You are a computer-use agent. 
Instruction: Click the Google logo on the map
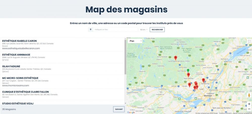(131, 112)
